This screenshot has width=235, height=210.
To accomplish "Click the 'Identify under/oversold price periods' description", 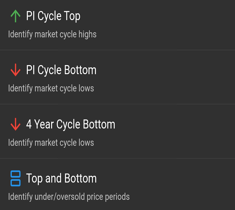I will click(x=69, y=196).
